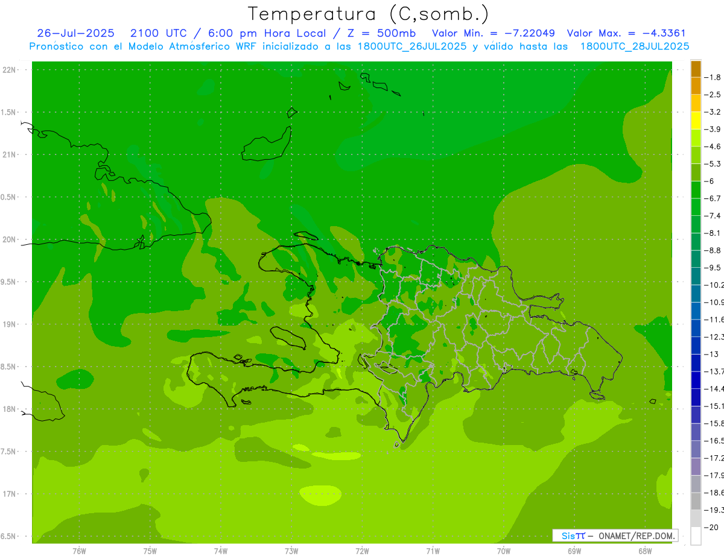
Task: Click the '18N' latitude label
Action: point(10,409)
